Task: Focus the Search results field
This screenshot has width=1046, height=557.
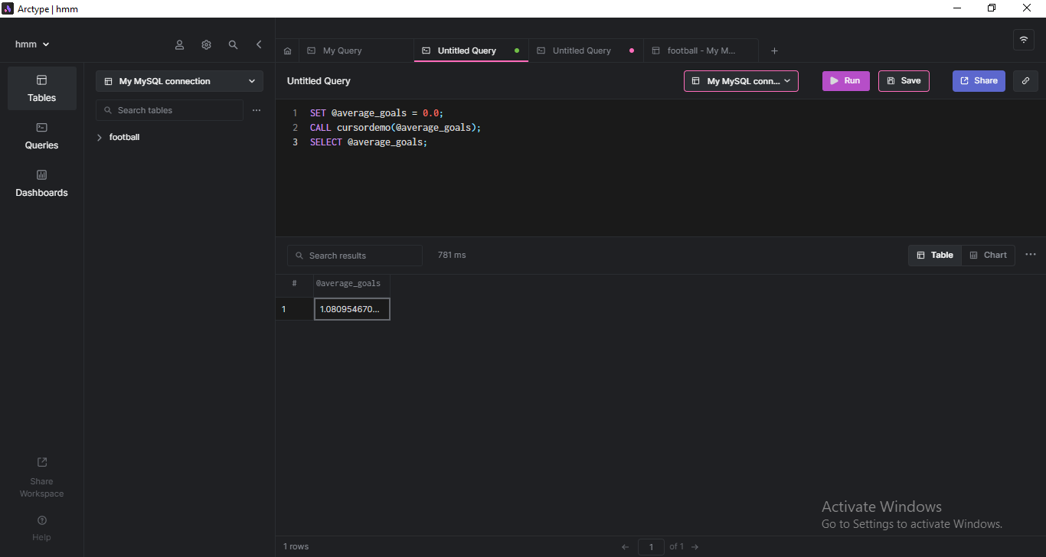Action: 355,256
